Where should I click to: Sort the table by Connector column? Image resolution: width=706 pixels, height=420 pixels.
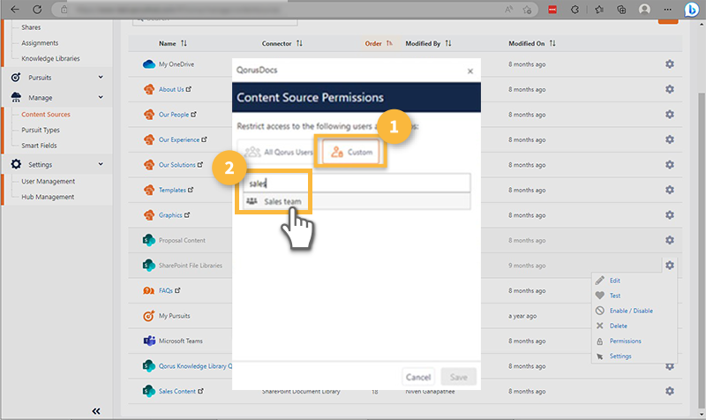tap(282, 43)
